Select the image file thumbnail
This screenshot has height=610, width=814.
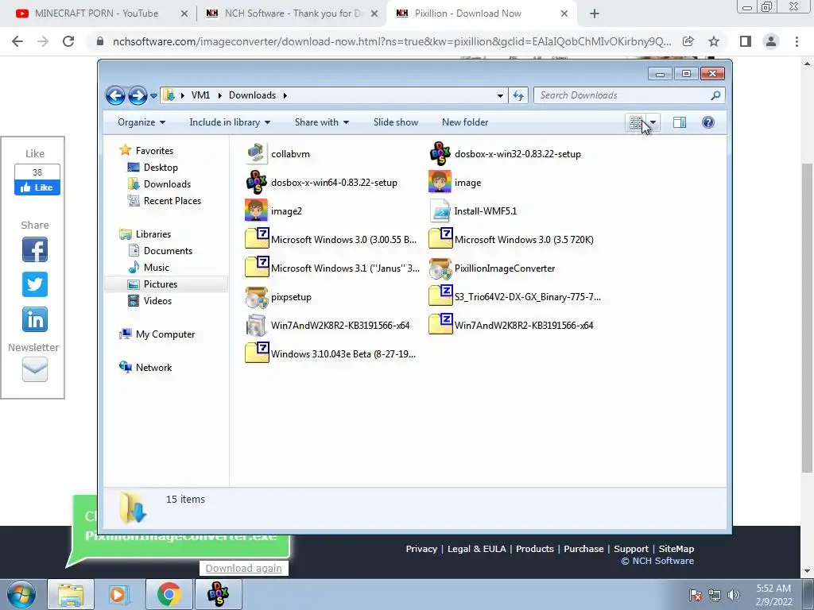click(x=440, y=182)
